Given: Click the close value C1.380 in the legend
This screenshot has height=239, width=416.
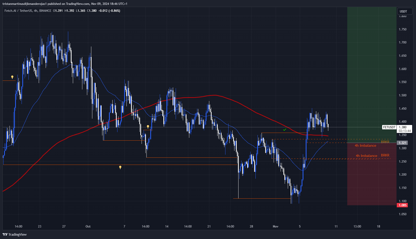Looking at the screenshot, I should (x=92, y=11).
